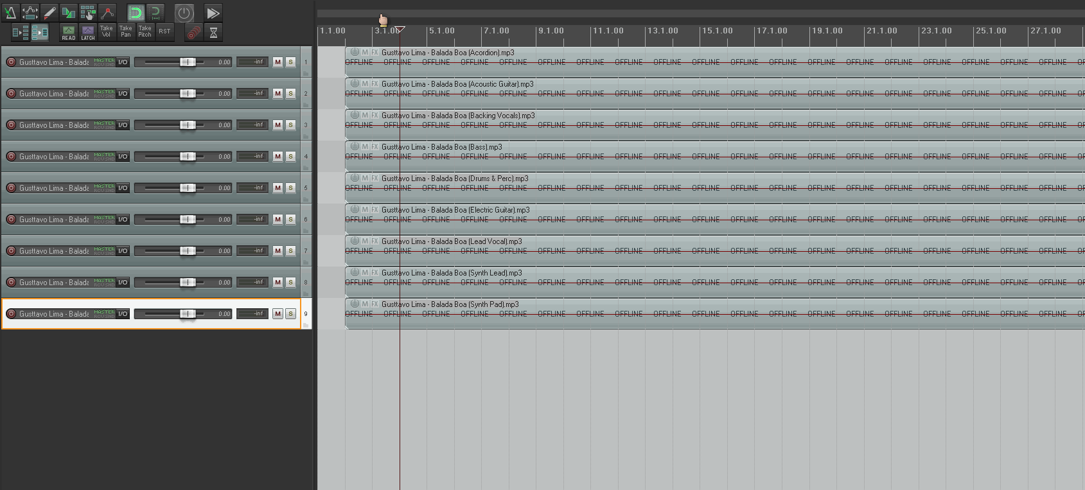The image size is (1085, 490).
Task: Click the envelope-points-move-with-items toolbar icon
Action: pos(30,12)
